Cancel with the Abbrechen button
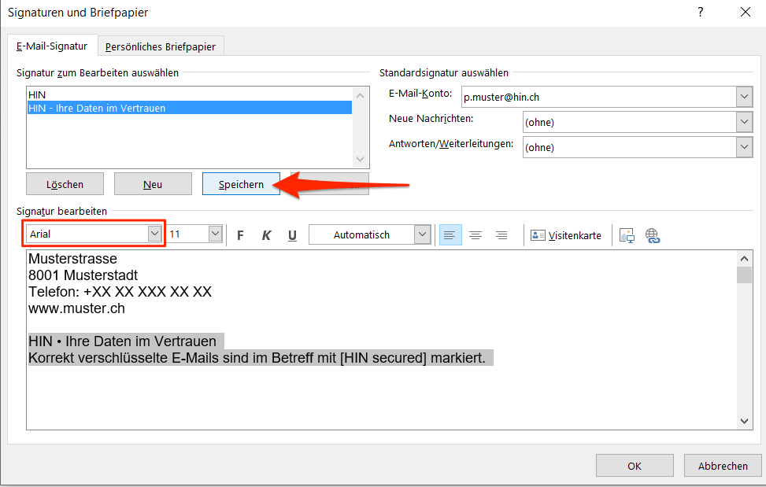 click(x=723, y=466)
